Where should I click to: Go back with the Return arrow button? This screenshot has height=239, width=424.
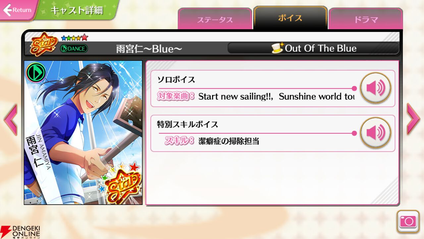(x=17, y=10)
